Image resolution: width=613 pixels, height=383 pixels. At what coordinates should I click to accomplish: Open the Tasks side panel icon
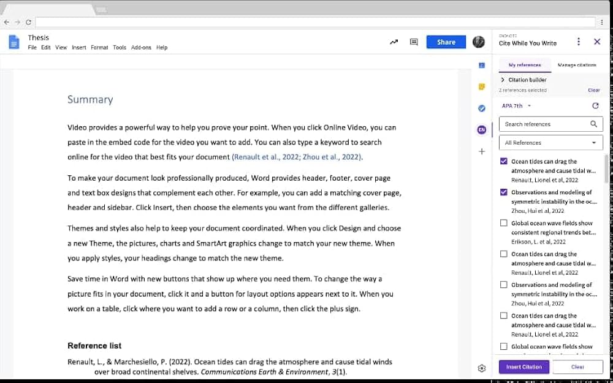482,108
